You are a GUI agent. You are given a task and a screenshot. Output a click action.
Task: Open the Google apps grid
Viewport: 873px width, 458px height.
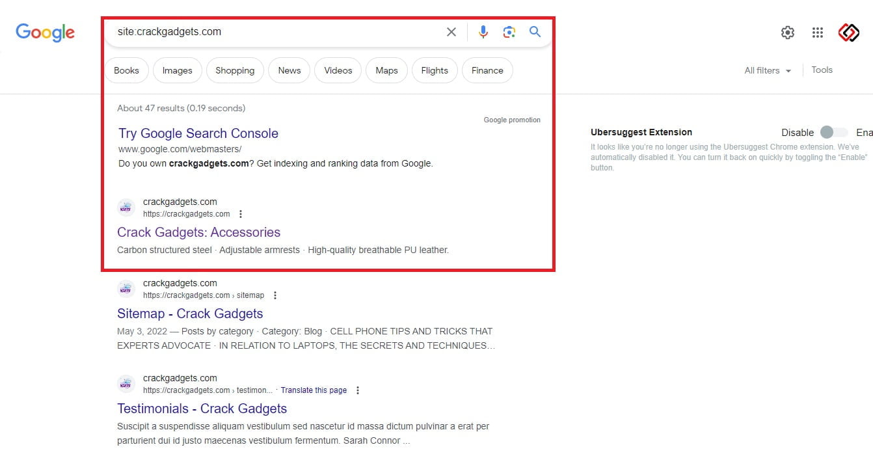(x=818, y=33)
